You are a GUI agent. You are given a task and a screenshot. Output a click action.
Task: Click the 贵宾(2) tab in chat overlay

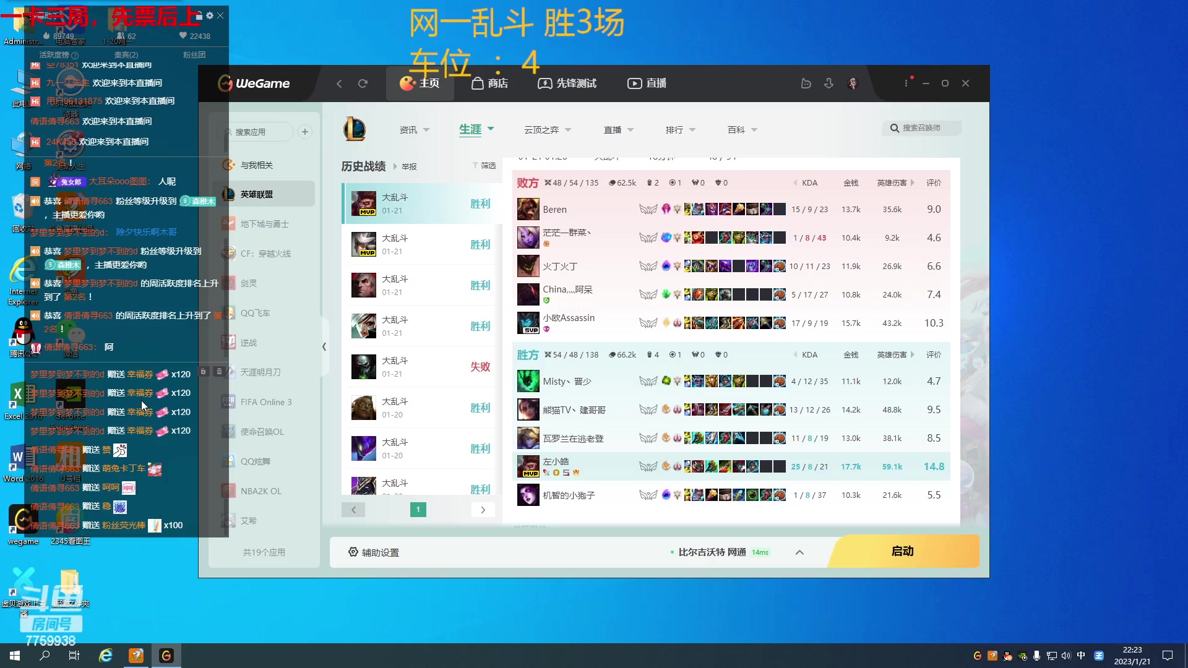(x=126, y=55)
